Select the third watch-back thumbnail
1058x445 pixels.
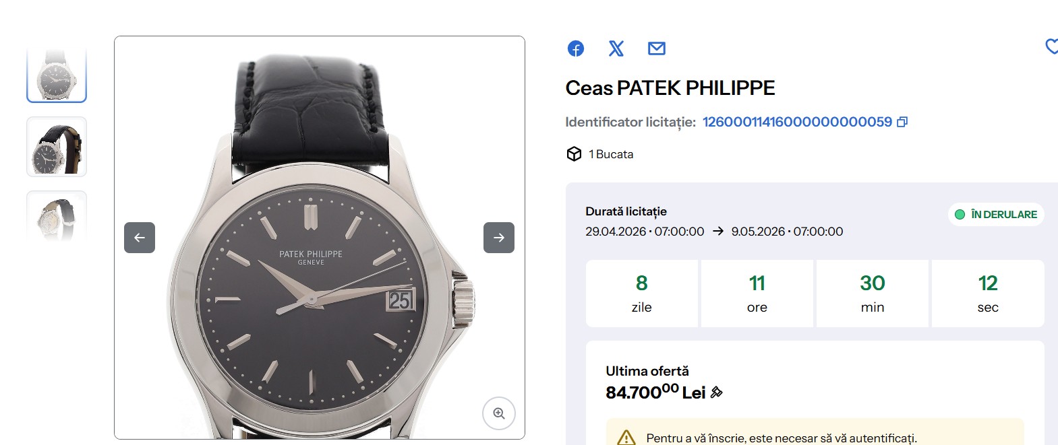57,217
